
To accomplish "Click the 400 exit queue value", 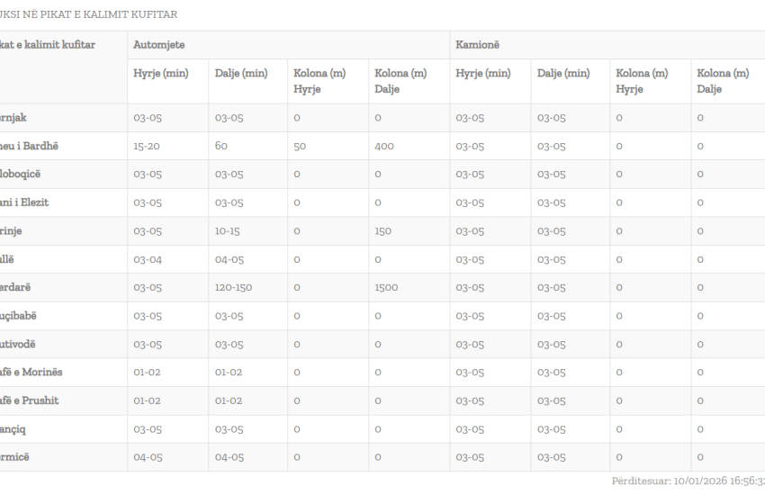I will pyautogui.click(x=385, y=146).
